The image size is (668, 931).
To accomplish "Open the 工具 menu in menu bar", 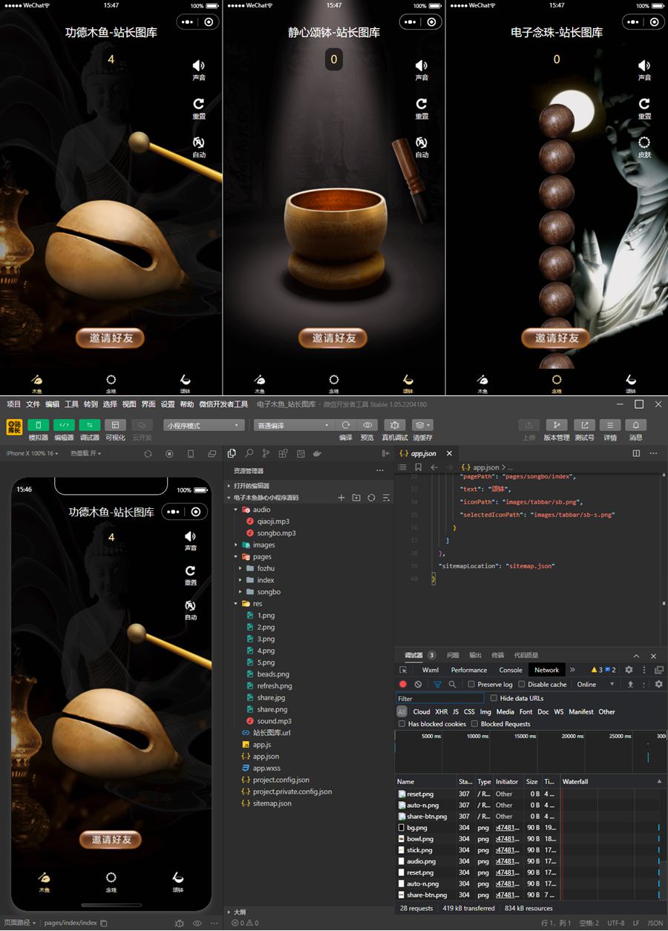I will coord(71,404).
